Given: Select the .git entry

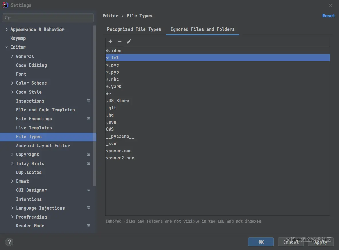Looking at the screenshot, I should (x=218, y=108).
